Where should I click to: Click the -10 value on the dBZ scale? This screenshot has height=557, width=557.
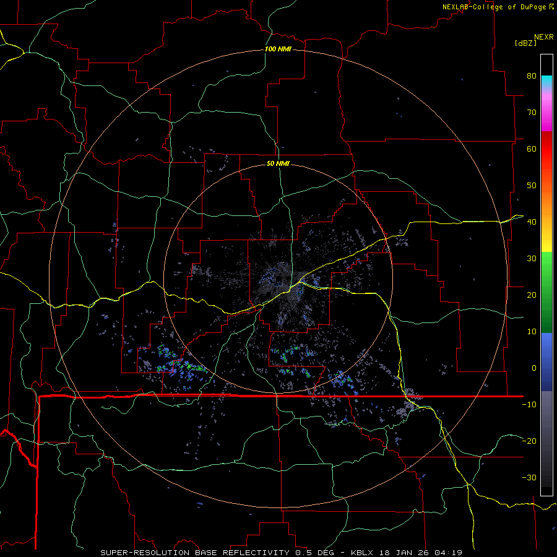[x=529, y=405]
